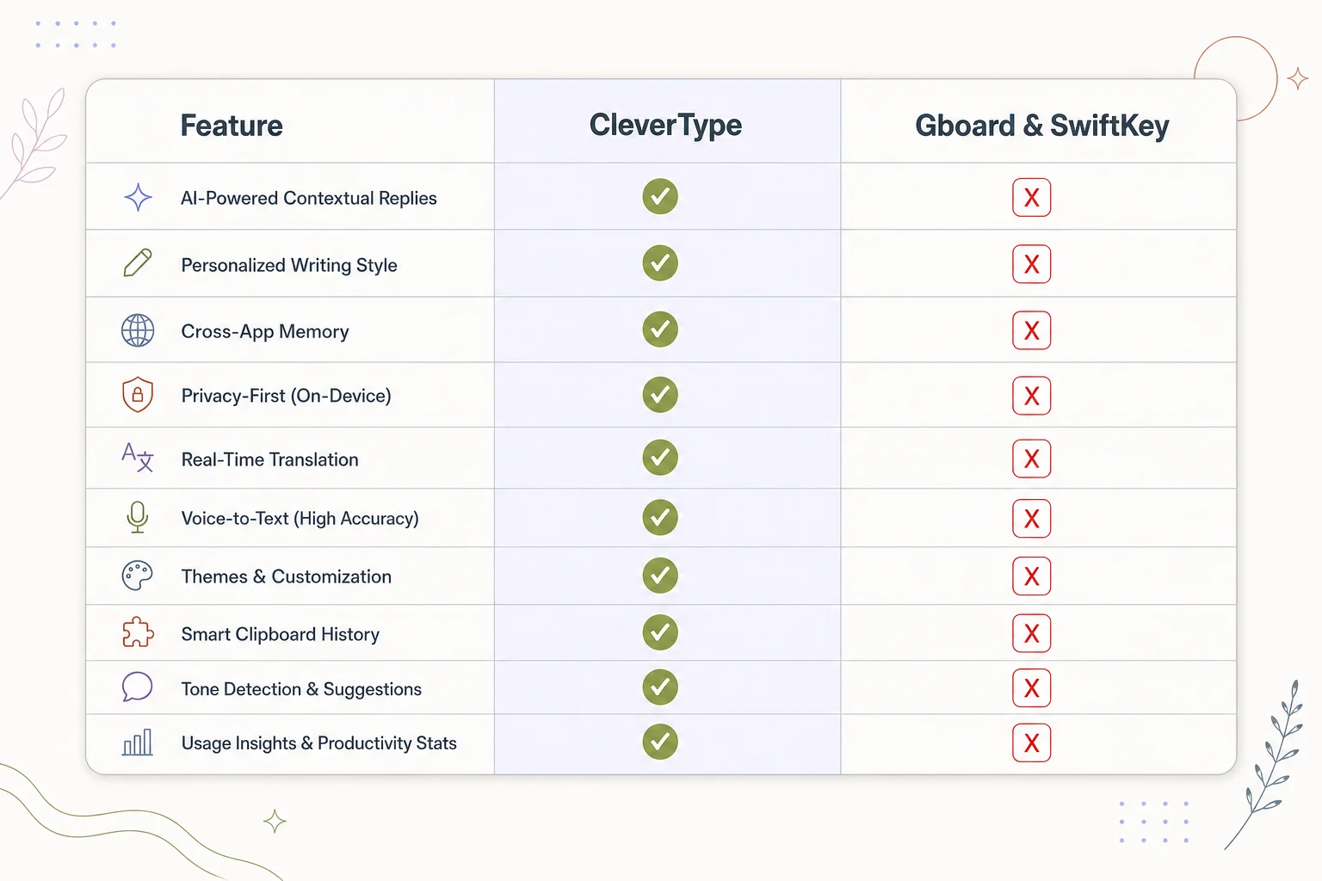Select the Usage Insights & Productivity Stats label
The height and width of the screenshot is (881, 1322).
click(318, 743)
